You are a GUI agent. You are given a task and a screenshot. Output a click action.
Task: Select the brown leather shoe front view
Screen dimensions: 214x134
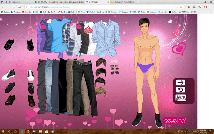[32, 101]
